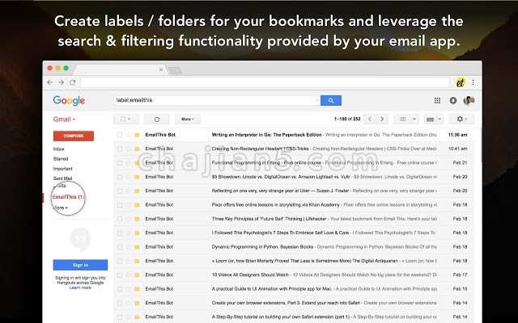Select checkbox for 'Pixar offers free online lessons' email

click(x=120, y=204)
